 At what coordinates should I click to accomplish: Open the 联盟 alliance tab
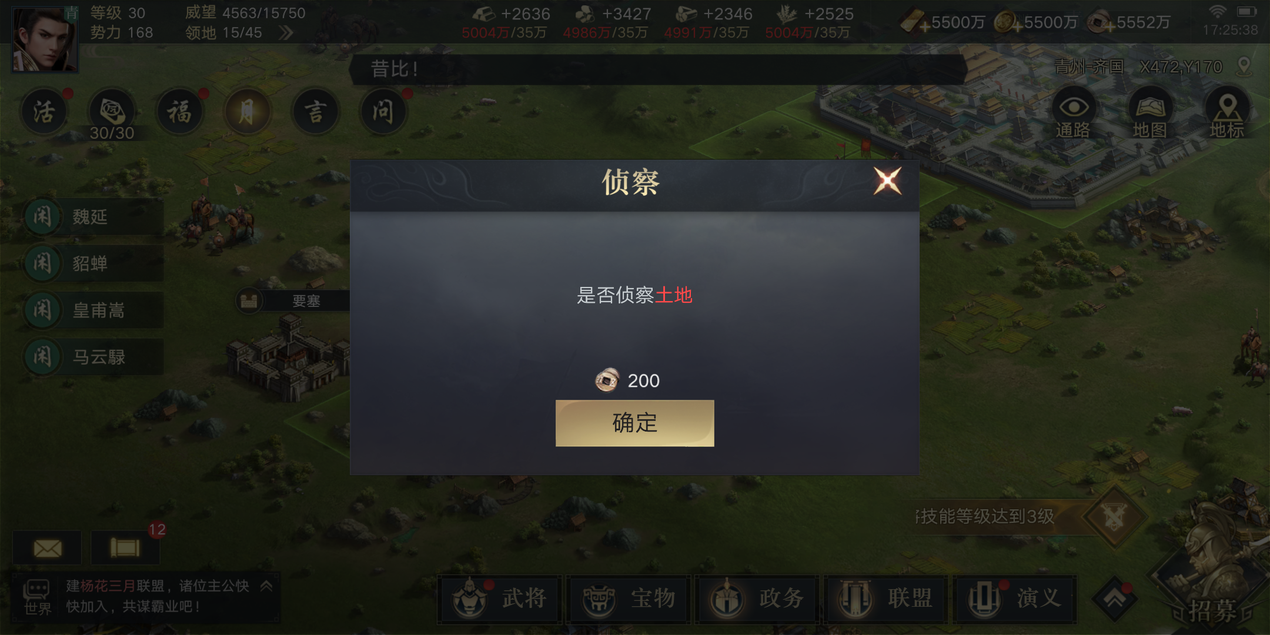(885, 599)
